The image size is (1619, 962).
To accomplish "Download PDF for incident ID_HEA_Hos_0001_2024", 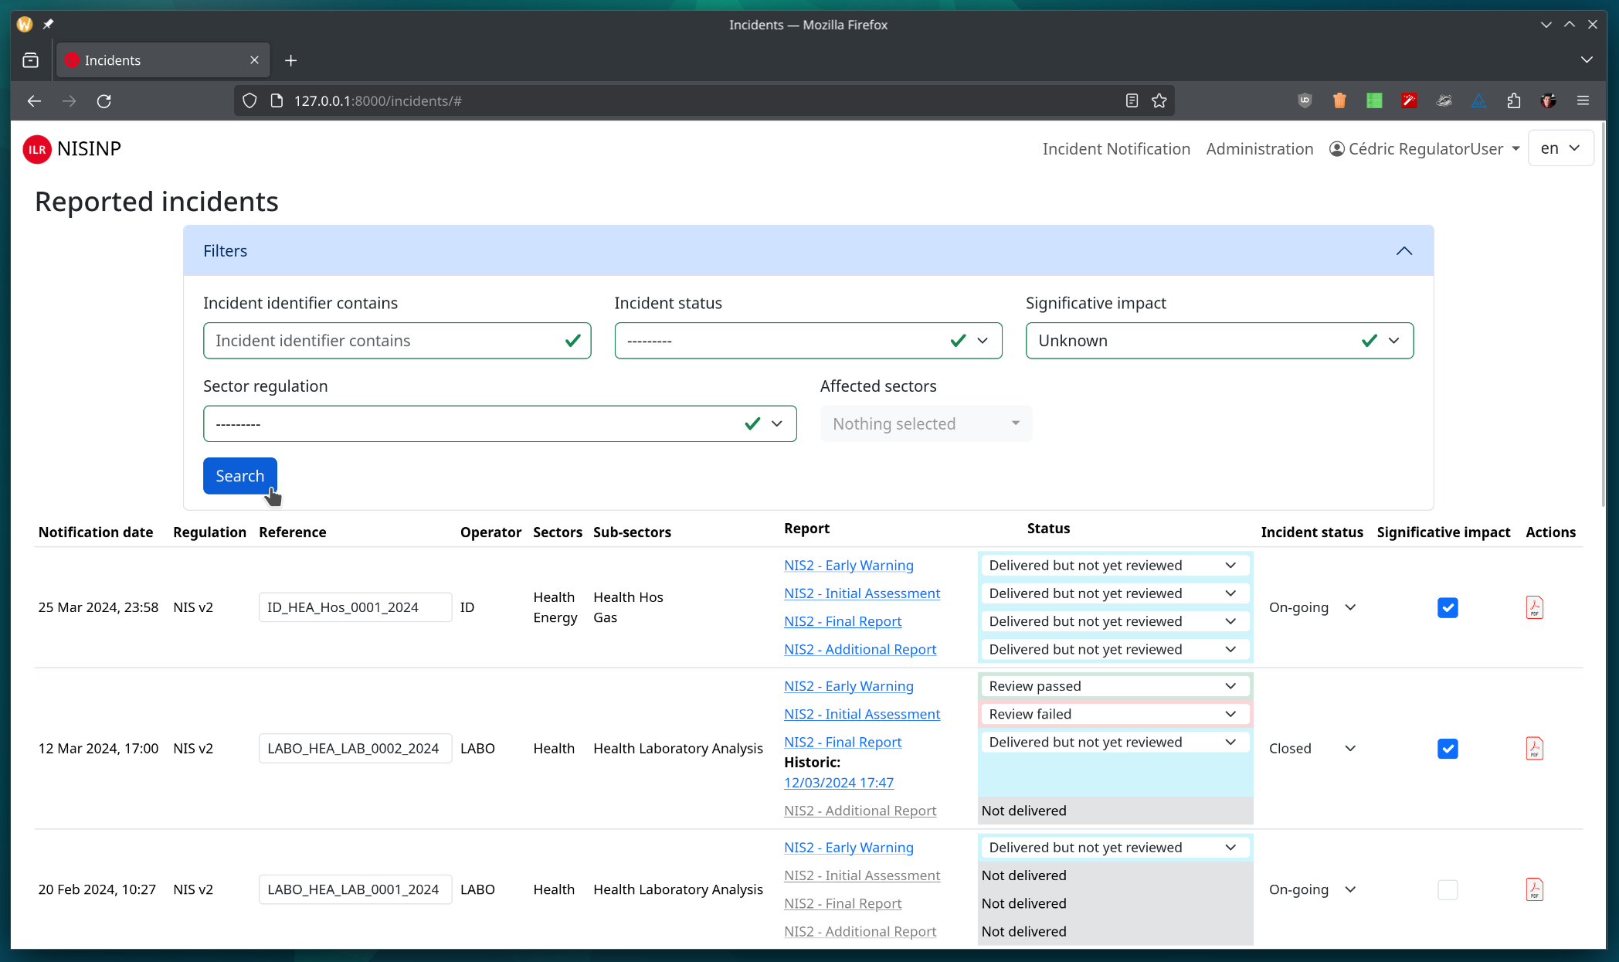I will (1534, 607).
